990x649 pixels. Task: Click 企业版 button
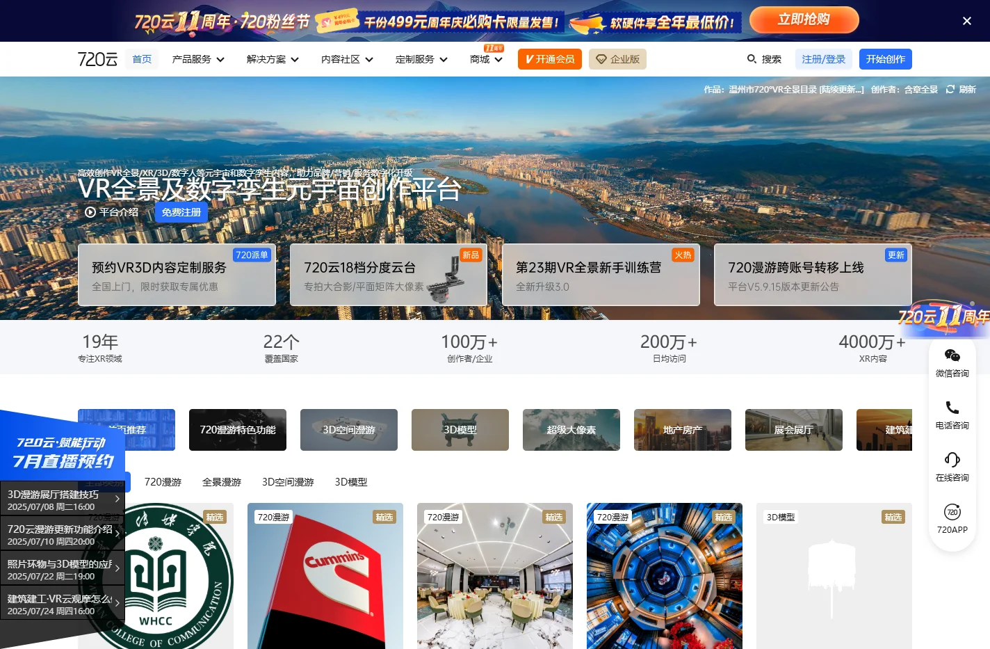coord(617,59)
